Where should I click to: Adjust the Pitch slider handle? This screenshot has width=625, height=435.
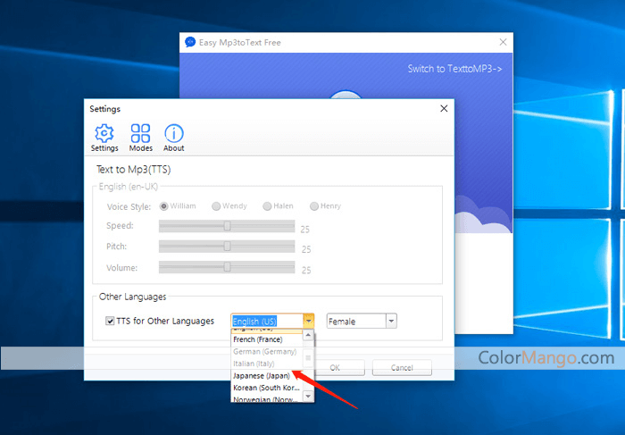point(227,246)
